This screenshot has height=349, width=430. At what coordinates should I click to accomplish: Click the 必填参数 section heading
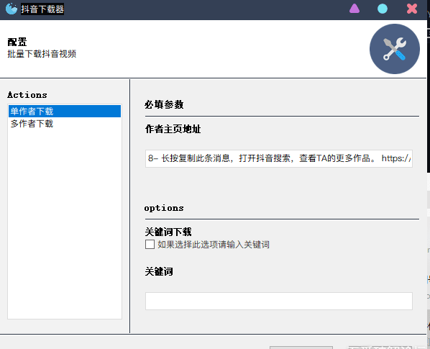click(164, 104)
